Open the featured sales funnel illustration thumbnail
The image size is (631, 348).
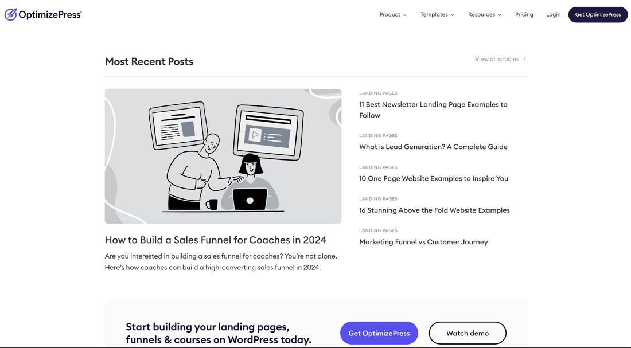pyautogui.click(x=223, y=156)
